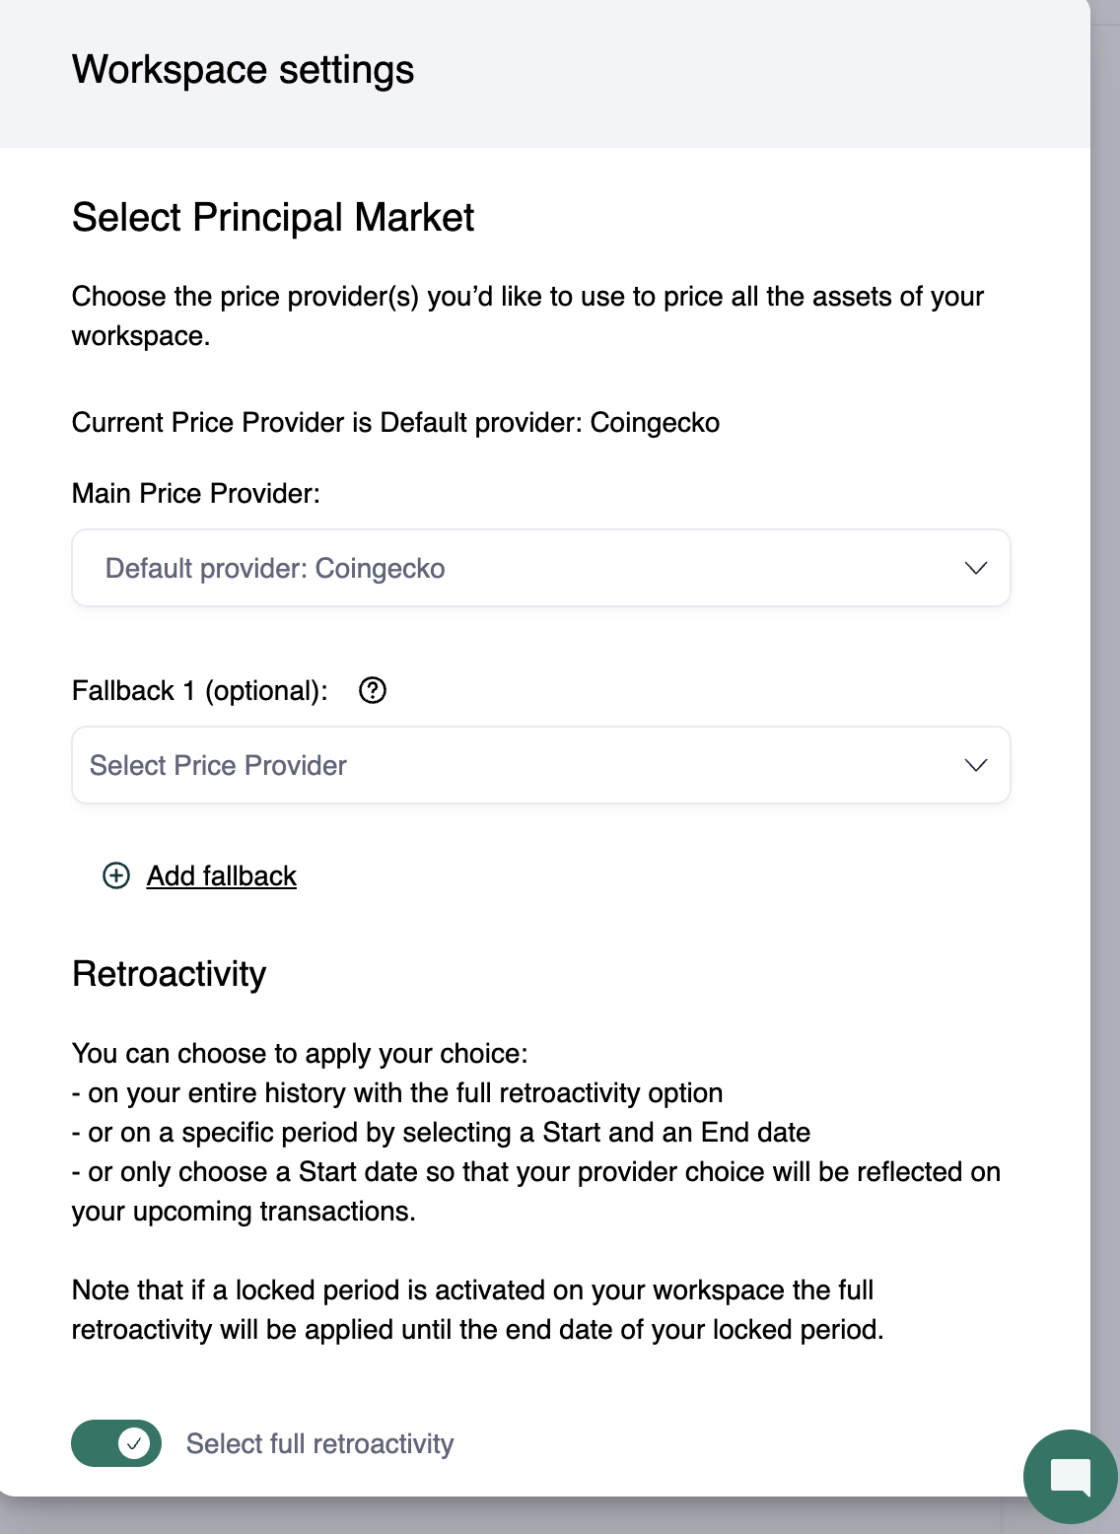Screen dimensions: 1120x1534
Task: Click the Workspace settings title
Action: tap(243, 70)
